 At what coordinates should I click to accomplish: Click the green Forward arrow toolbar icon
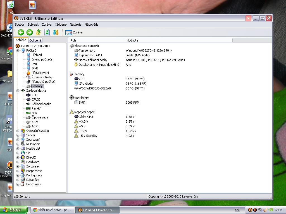coord(30,32)
